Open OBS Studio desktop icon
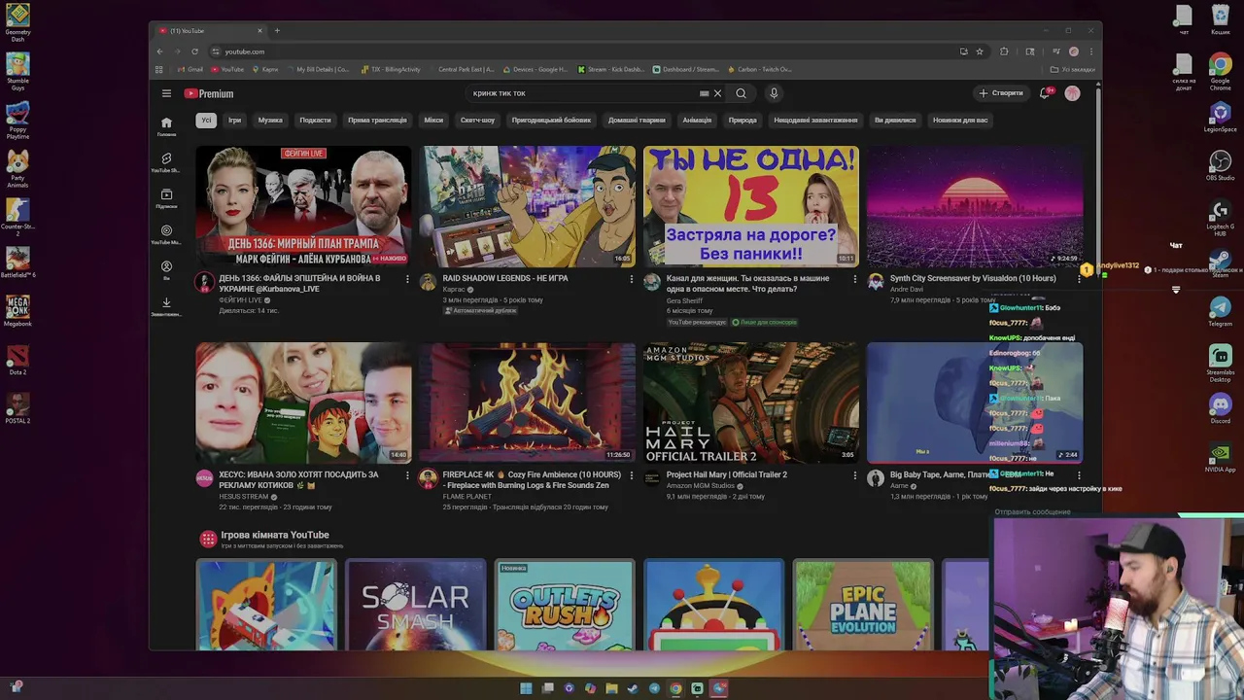 point(1220,165)
